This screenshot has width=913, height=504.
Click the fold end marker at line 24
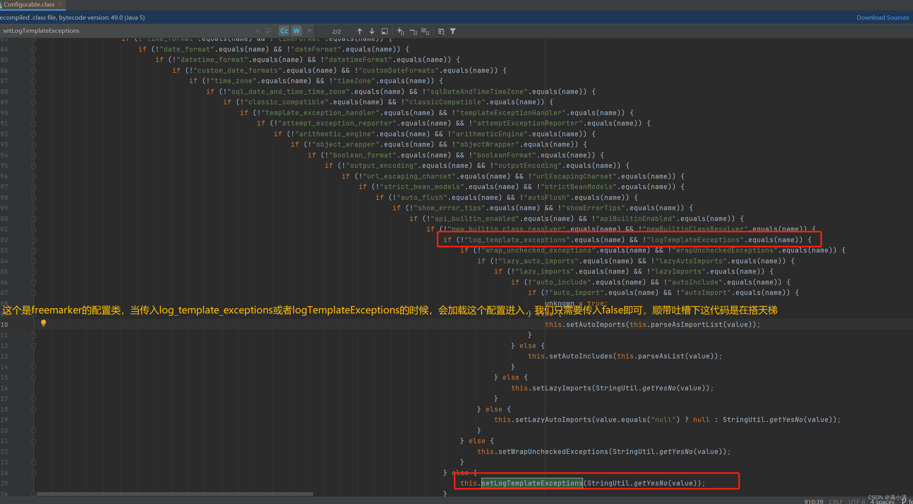pos(34,473)
